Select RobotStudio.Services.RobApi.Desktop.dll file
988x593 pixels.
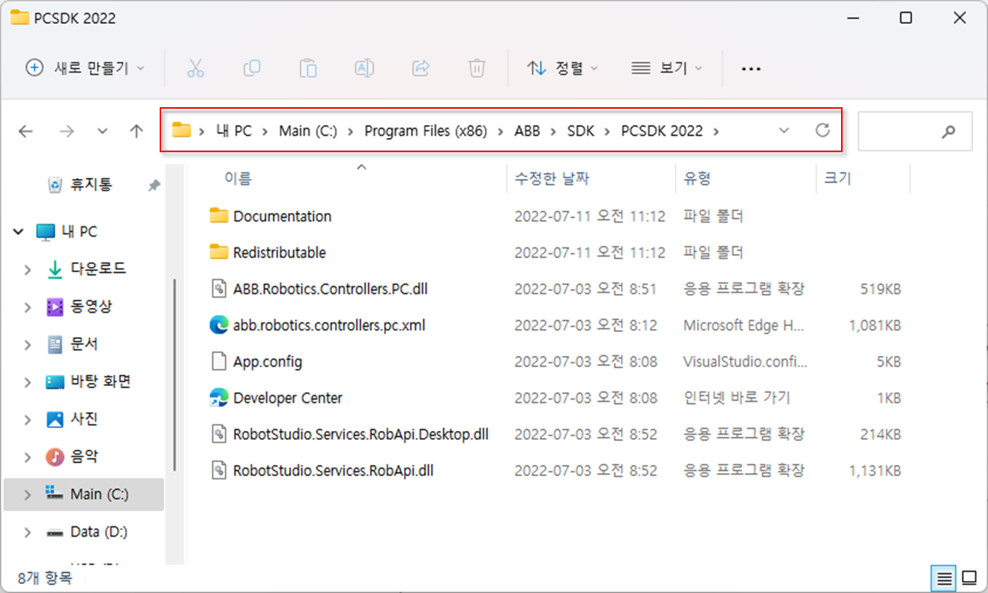point(361,434)
